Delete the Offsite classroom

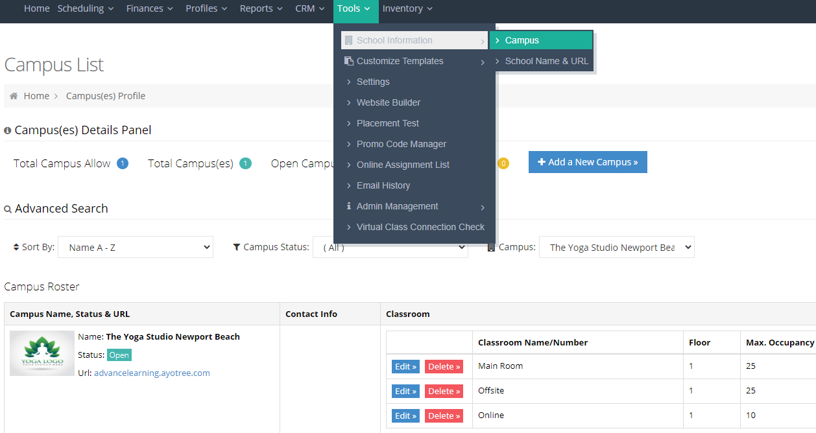pos(444,392)
